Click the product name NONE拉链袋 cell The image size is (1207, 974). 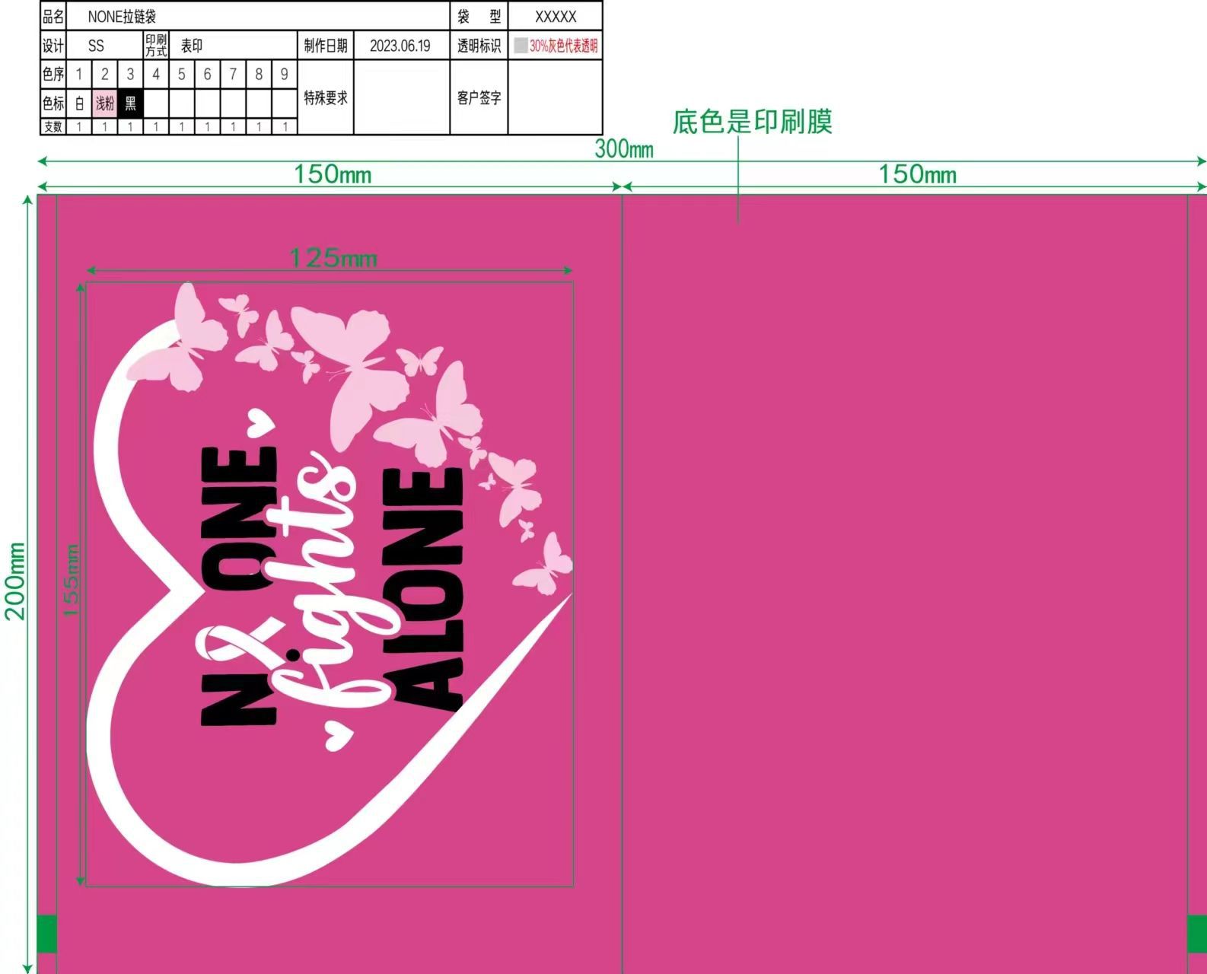click(x=258, y=16)
